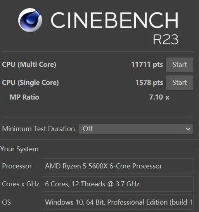Click the MP Ratio 7.10 x value
This screenshot has width=199, height=212.
pyautogui.click(x=159, y=97)
